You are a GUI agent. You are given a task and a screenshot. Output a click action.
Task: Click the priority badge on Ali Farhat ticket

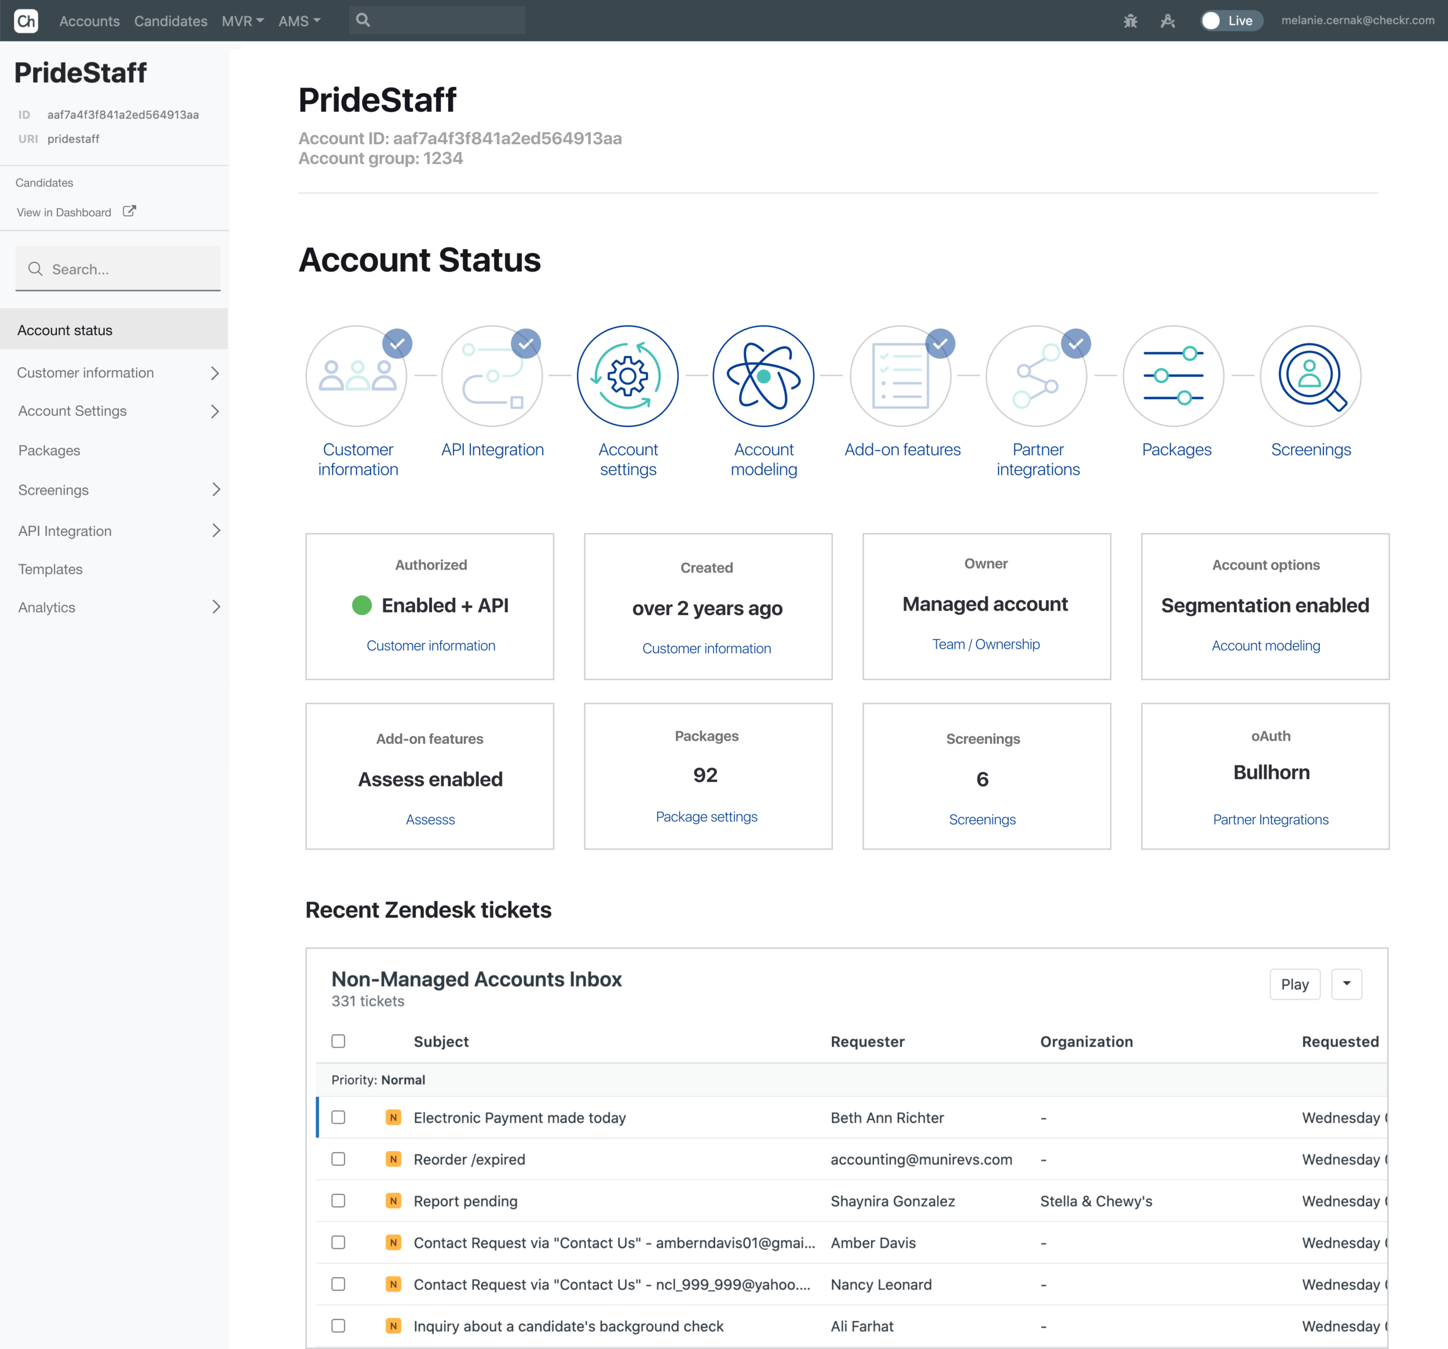point(393,1326)
